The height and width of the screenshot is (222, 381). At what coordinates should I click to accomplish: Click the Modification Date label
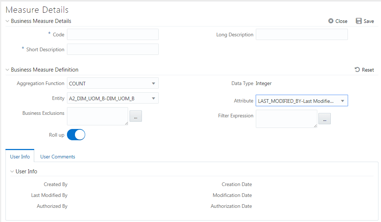coord(232,195)
